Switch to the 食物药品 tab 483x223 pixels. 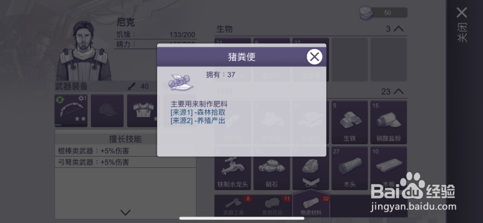pyautogui.click(x=272, y=206)
